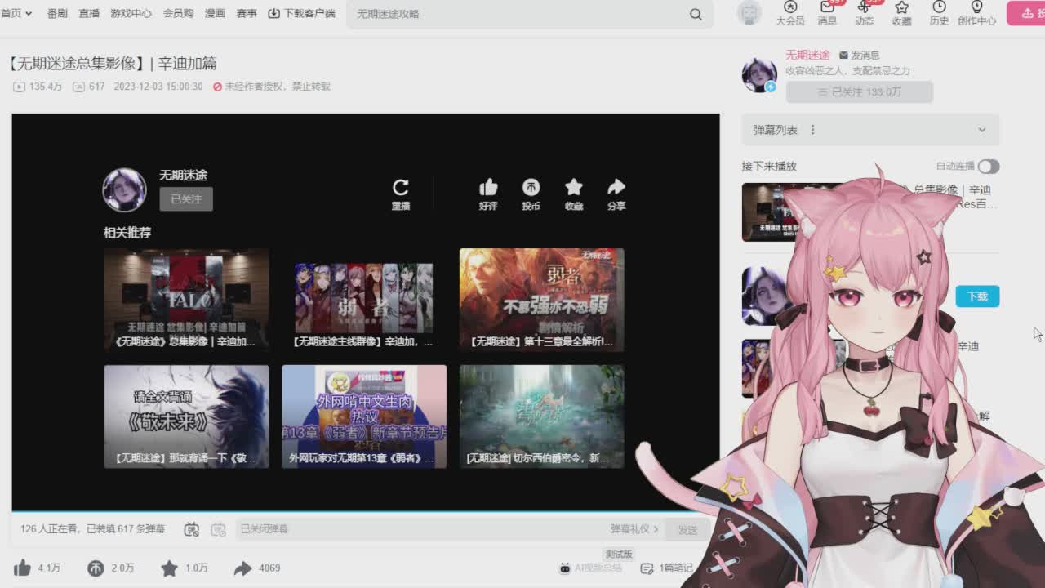Open the AI视频总结 summary button
This screenshot has width=1045, height=588.
591,568
